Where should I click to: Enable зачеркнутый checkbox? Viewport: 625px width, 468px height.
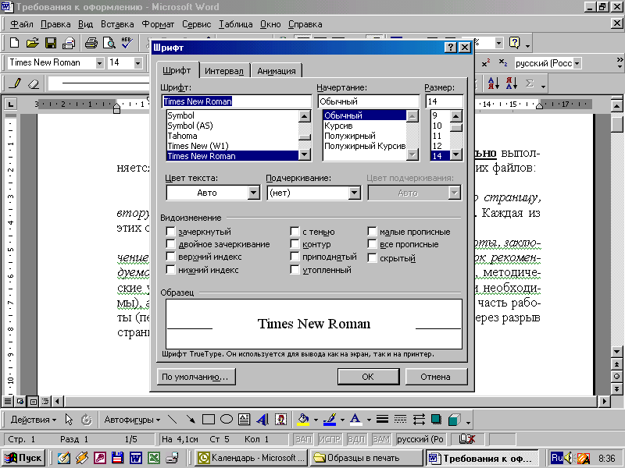[x=170, y=231]
